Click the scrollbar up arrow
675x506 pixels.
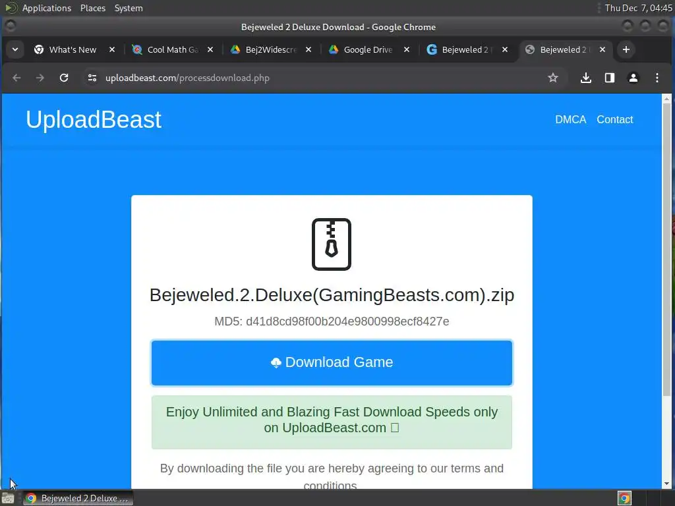click(666, 99)
